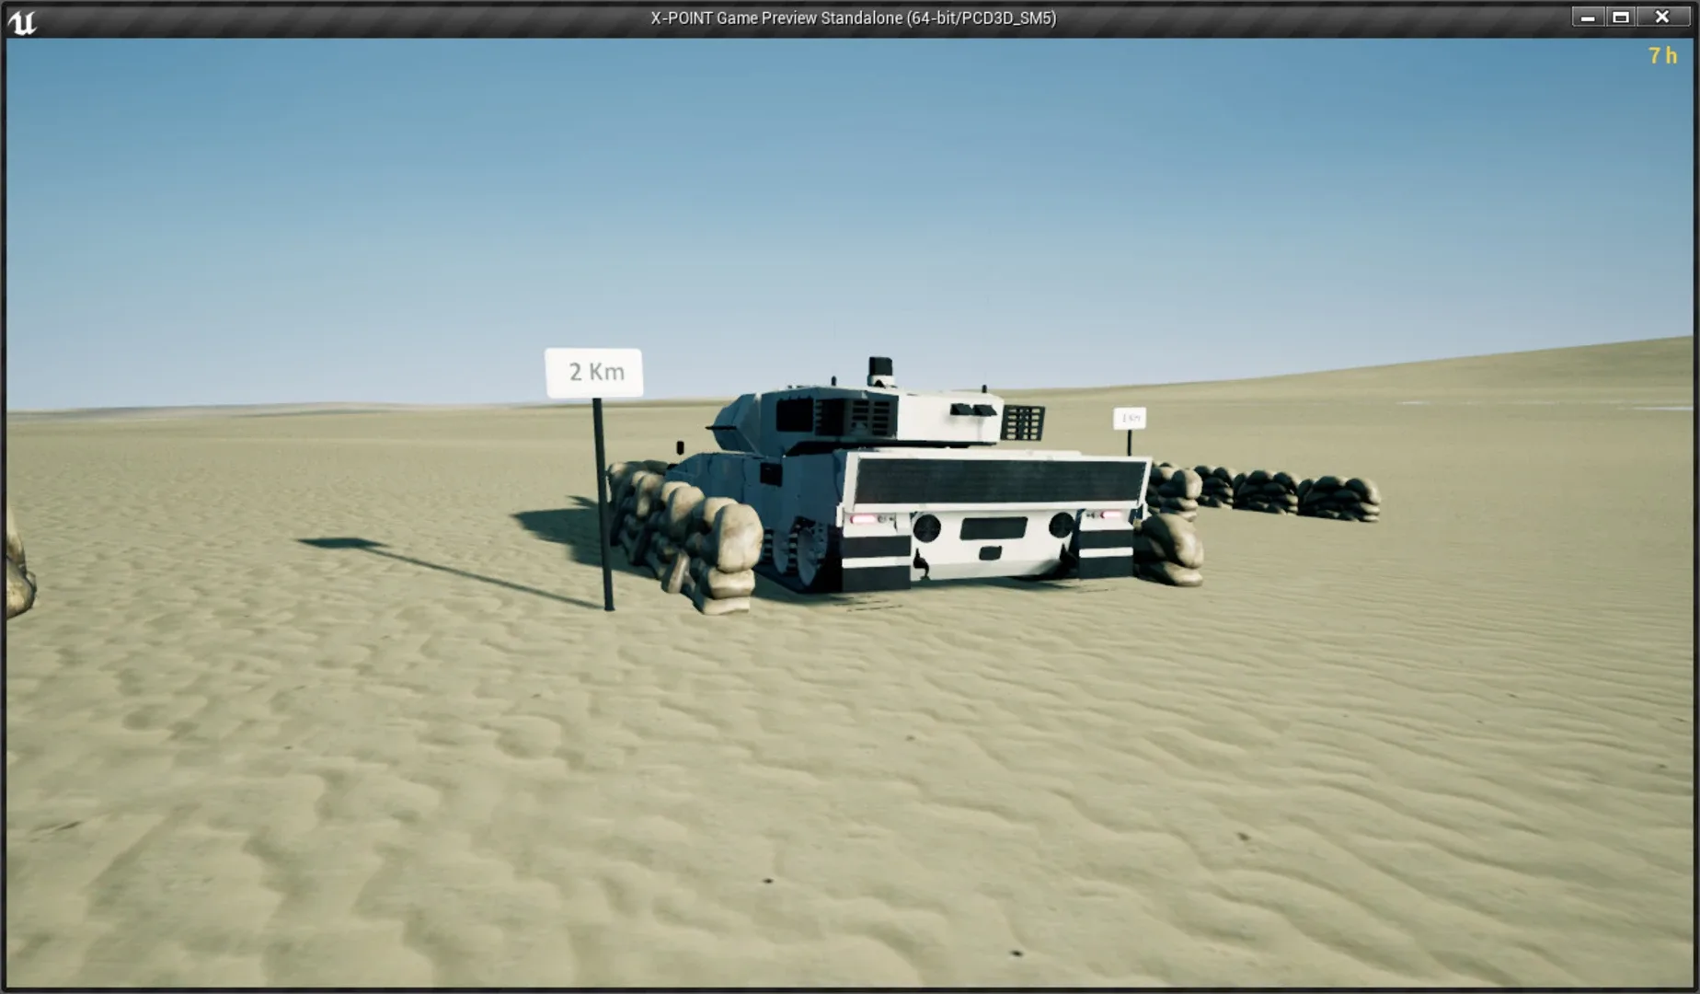
Task: Click the commander sight atop the turret
Action: point(880,369)
